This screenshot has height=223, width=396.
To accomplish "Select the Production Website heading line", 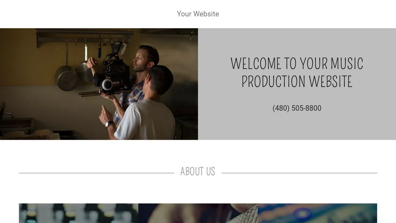I will pos(297,82).
